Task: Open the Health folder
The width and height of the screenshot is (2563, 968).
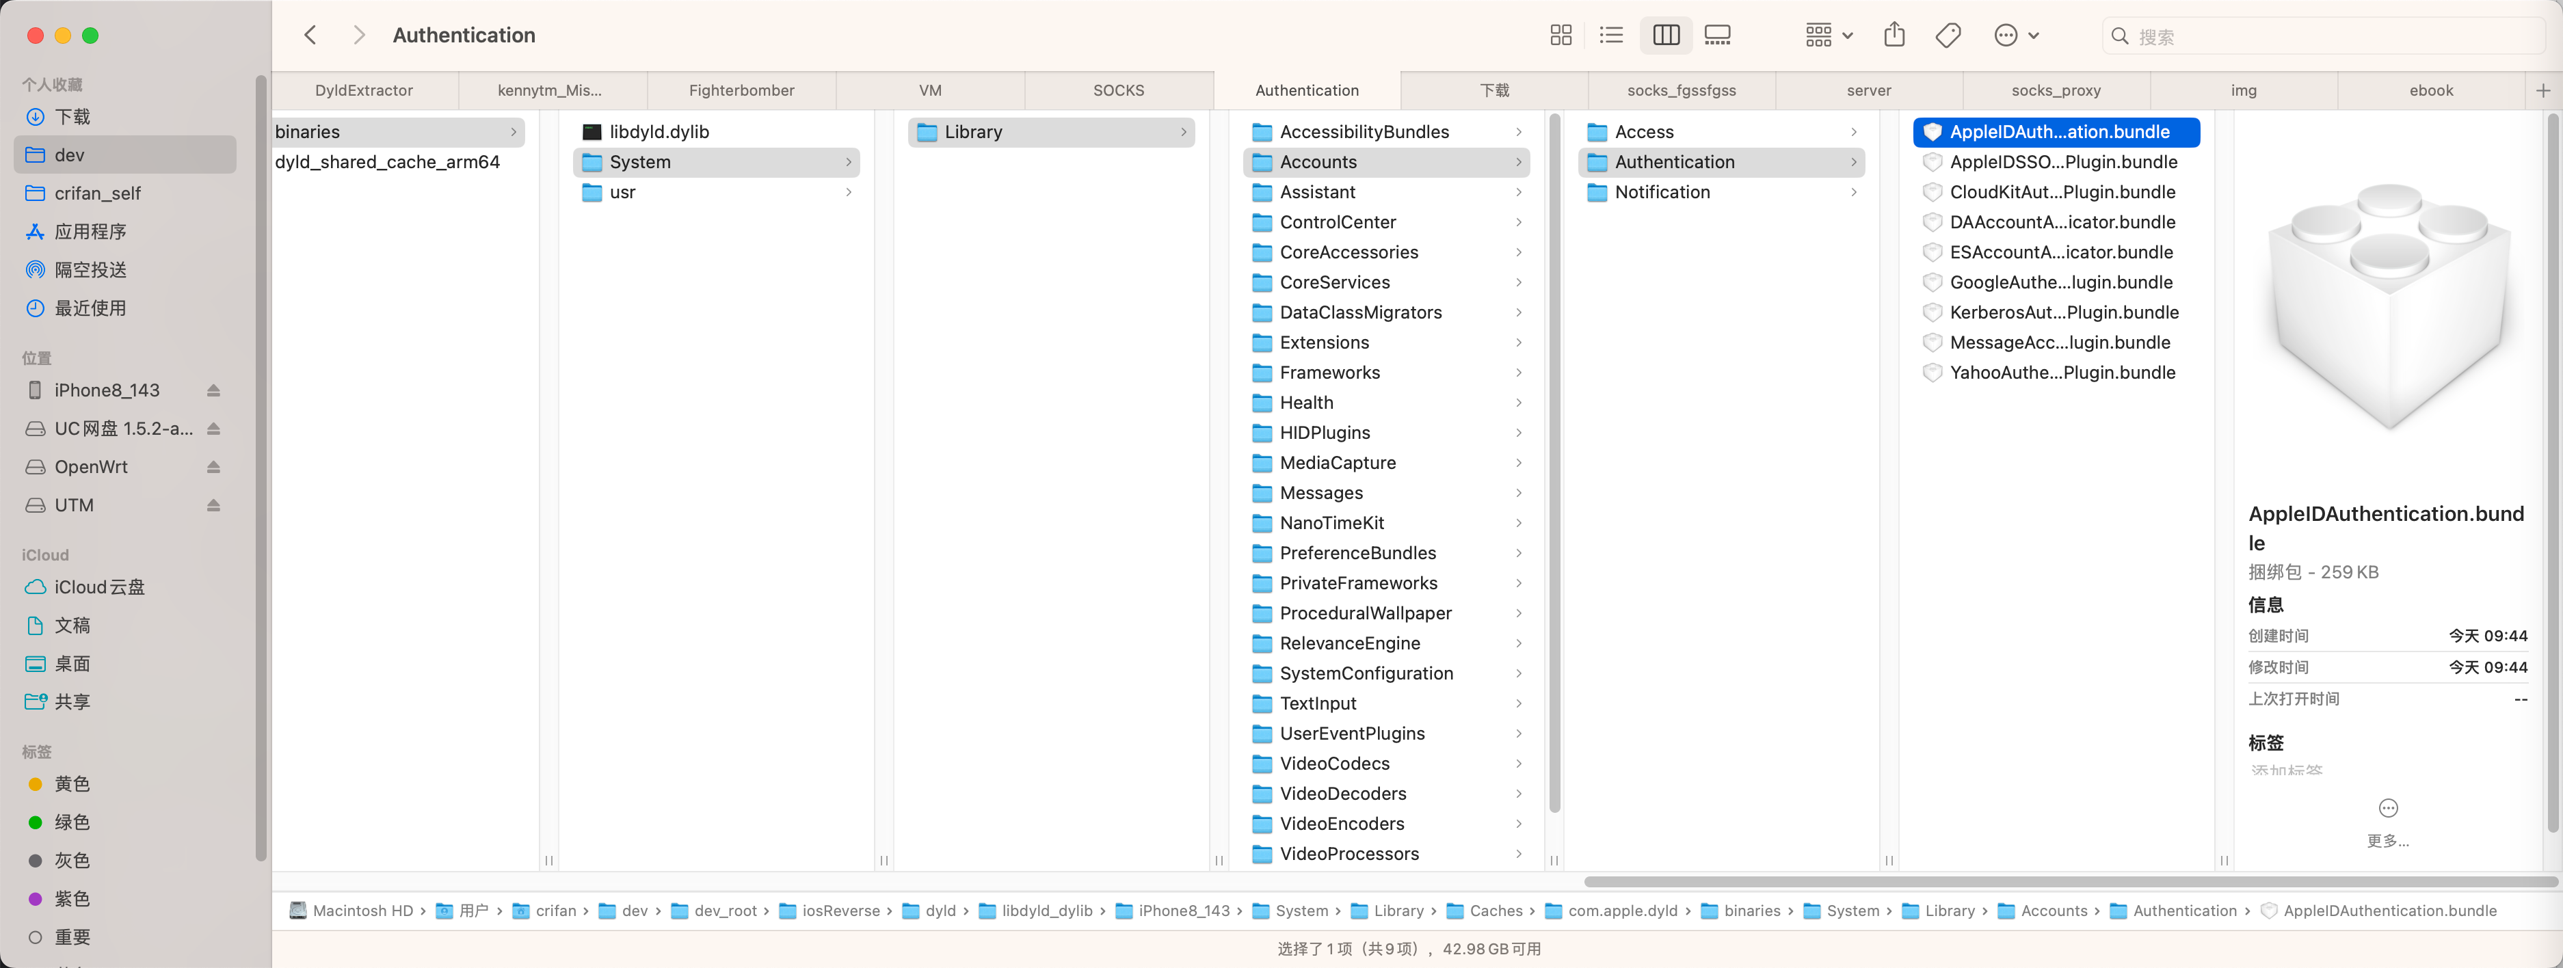Action: (x=1386, y=403)
